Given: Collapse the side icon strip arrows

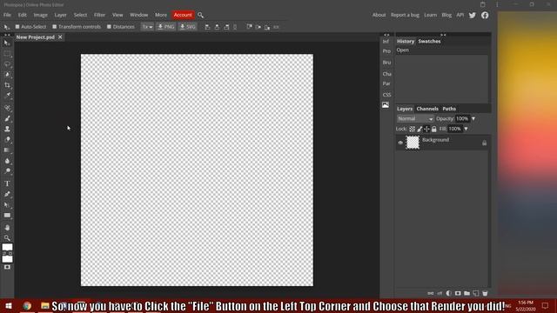Looking at the screenshot, I should [x=386, y=35].
